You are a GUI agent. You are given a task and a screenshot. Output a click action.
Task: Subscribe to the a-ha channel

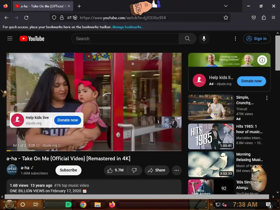pyautogui.click(x=68, y=170)
